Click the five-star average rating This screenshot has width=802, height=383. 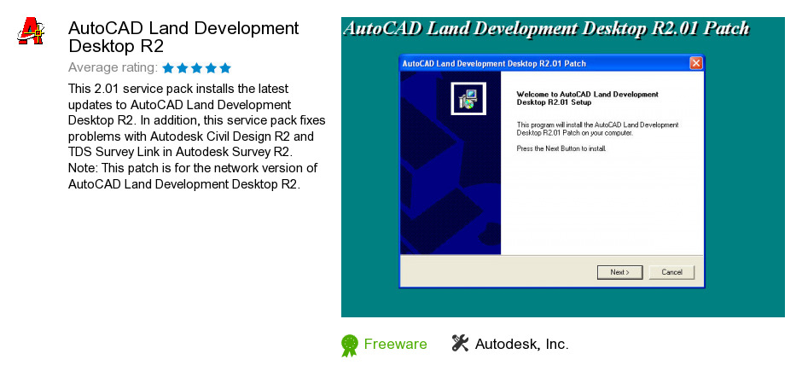tap(197, 68)
